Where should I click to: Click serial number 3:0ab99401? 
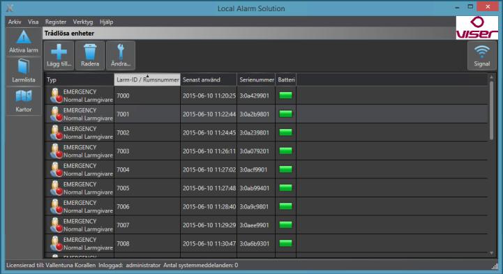tap(255, 188)
